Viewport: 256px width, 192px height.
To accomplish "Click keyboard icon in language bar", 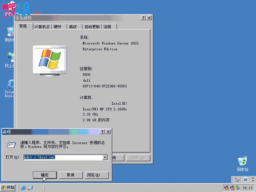I will pyautogui.click(x=237, y=180).
